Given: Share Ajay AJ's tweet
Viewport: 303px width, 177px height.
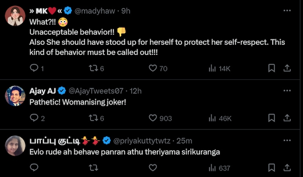Looking at the screenshot, I should 287,118.
